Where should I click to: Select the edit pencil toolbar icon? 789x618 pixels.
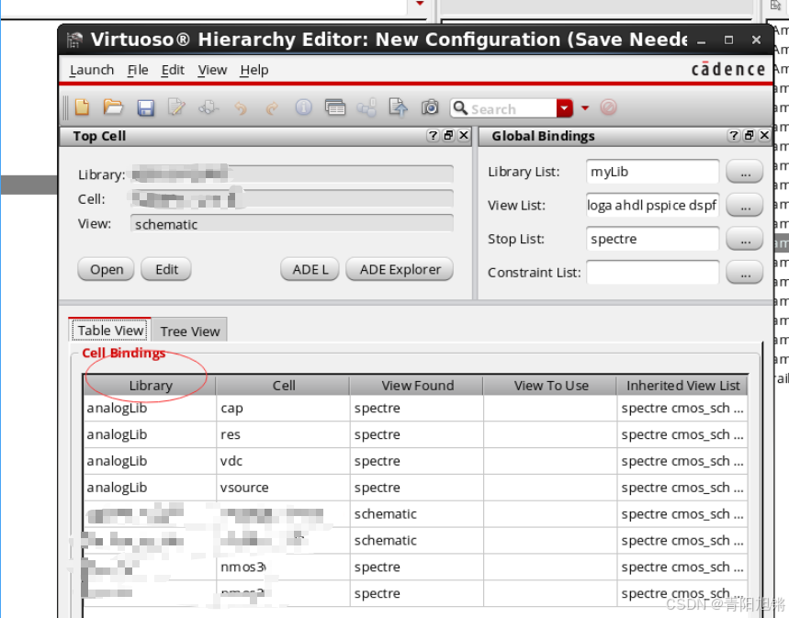click(176, 107)
